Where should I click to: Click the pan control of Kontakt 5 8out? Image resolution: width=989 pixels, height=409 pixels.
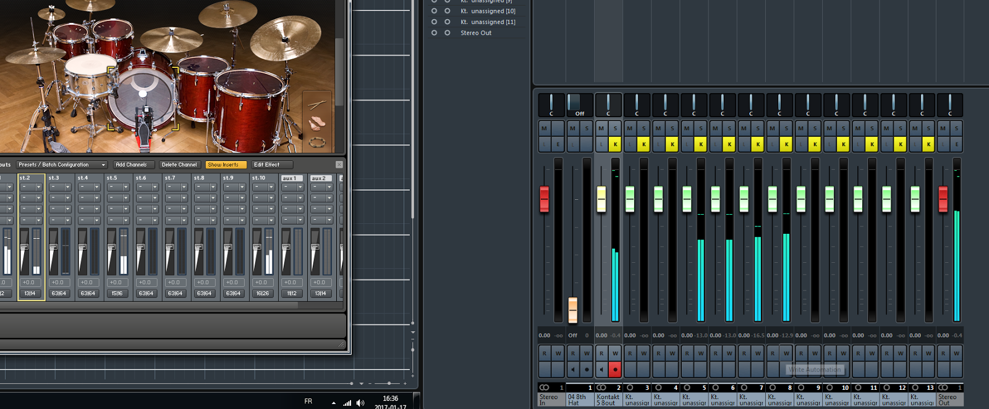[x=608, y=105]
